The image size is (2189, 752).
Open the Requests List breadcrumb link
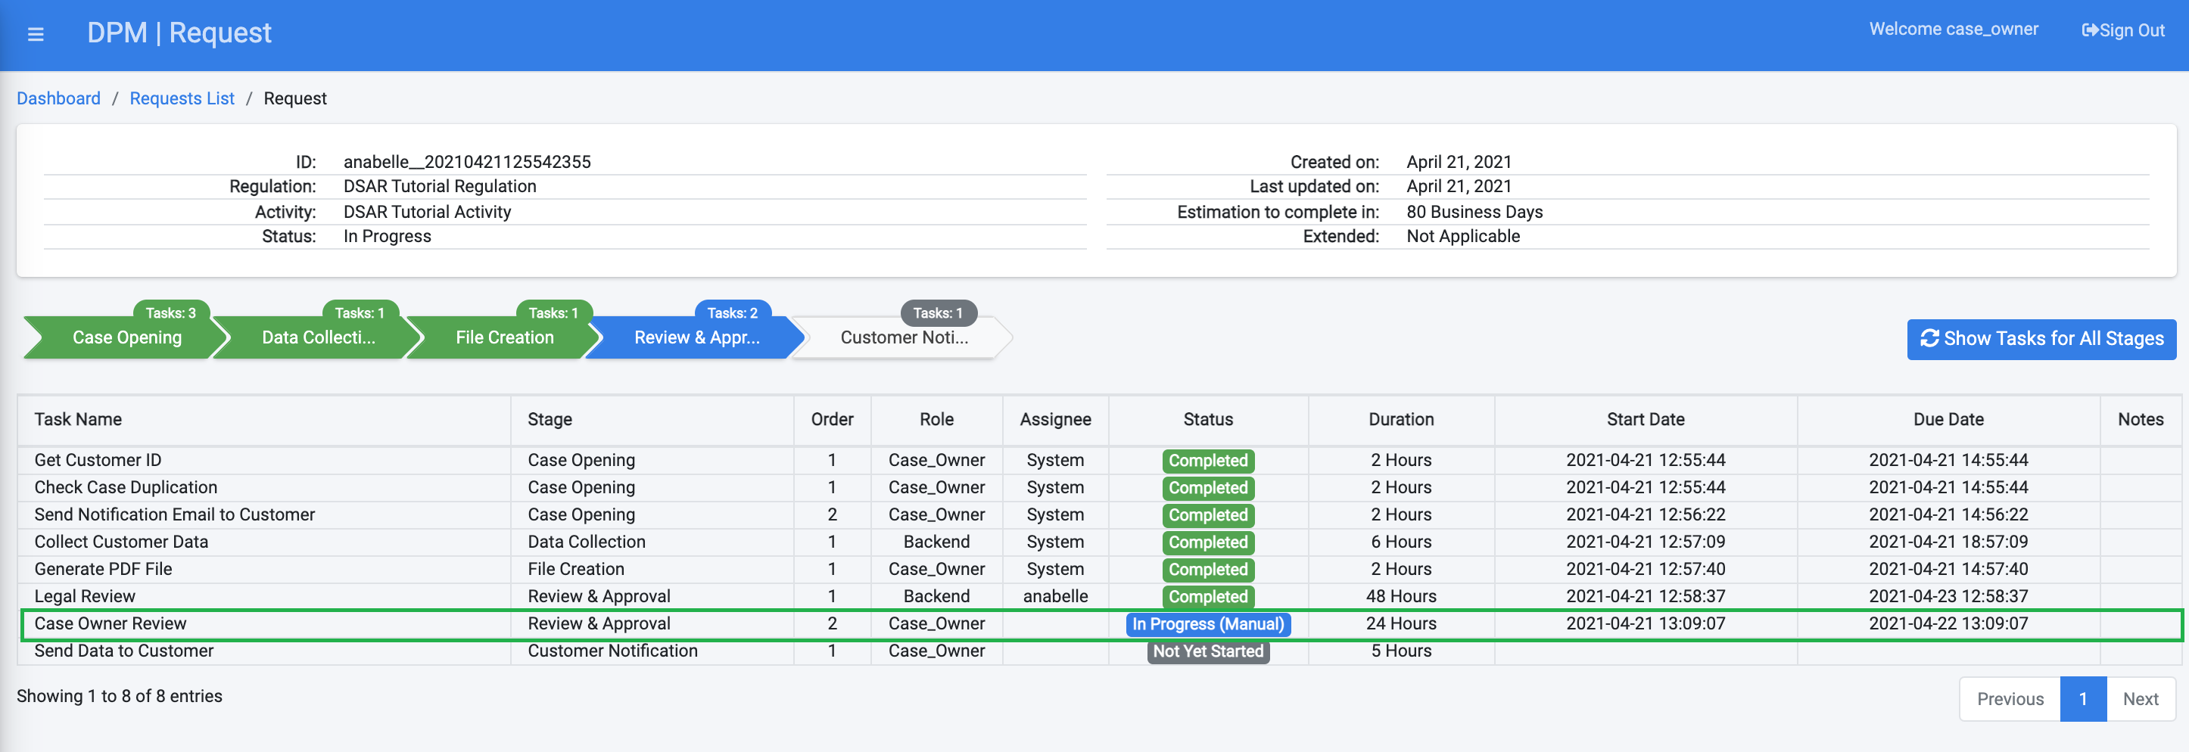[181, 98]
